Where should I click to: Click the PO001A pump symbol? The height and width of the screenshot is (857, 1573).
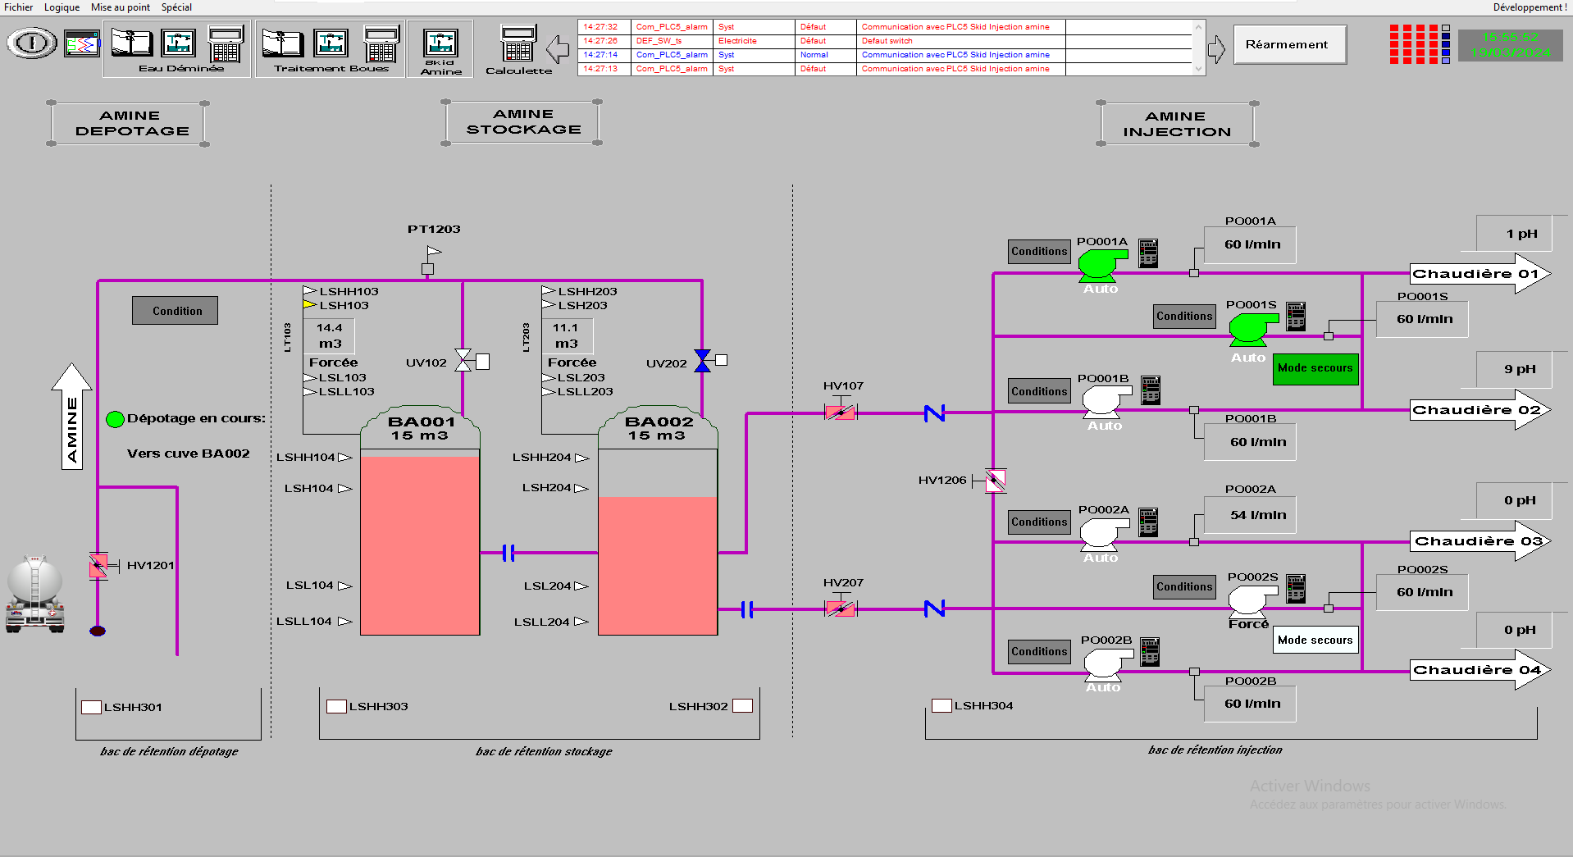[x=1100, y=265]
